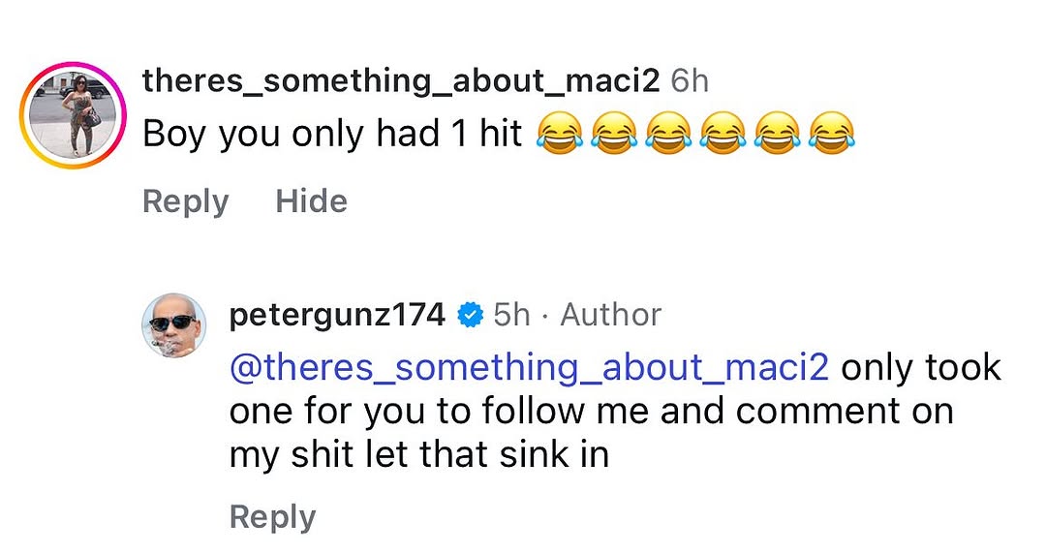Open theres_something_about_maci2's story avatar

click(72, 114)
